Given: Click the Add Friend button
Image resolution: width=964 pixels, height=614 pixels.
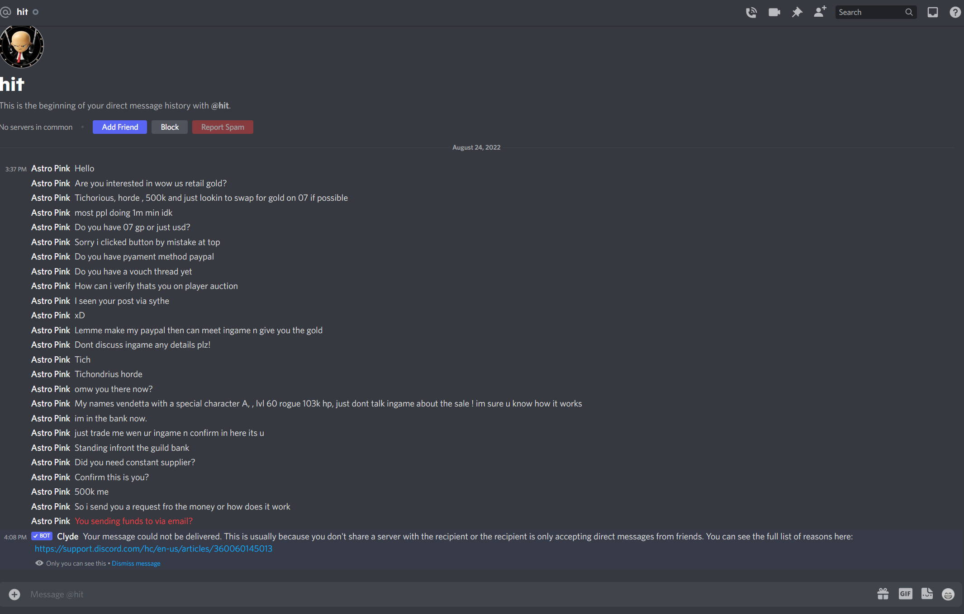Looking at the screenshot, I should (x=120, y=127).
